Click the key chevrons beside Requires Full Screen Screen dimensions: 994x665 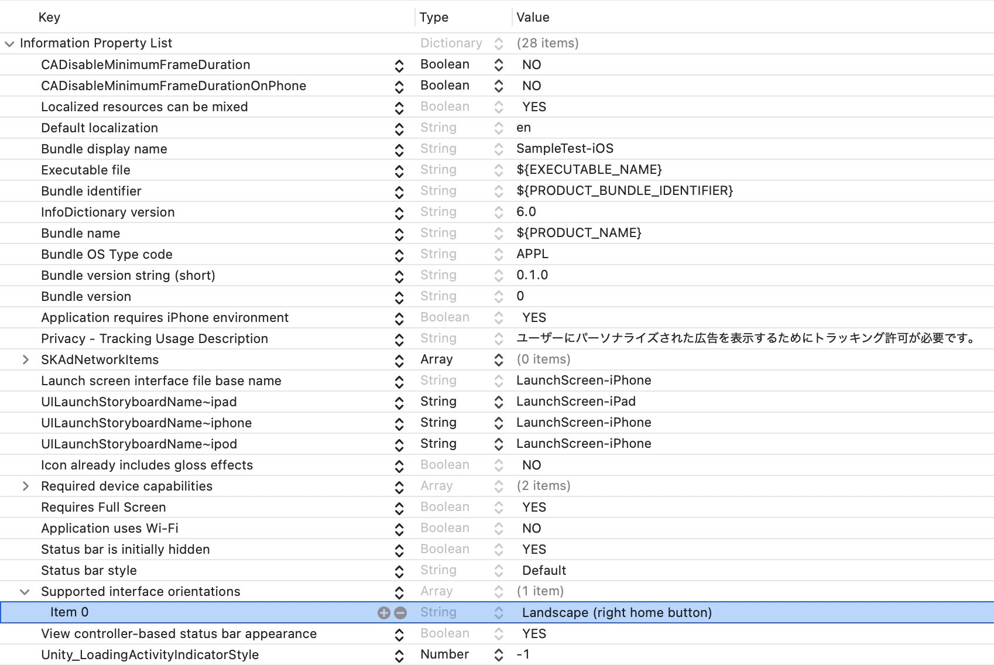tap(399, 507)
